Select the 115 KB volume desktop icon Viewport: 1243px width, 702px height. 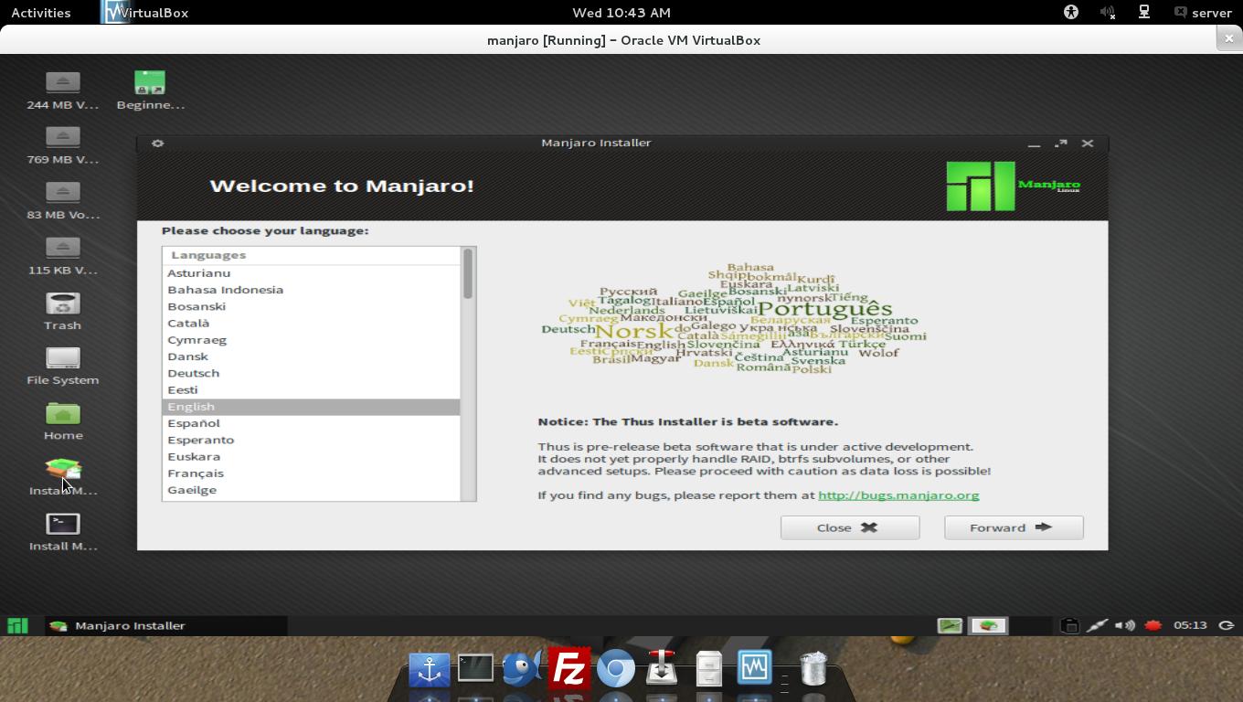pos(62,256)
